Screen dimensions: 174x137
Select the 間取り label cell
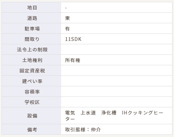(x=31, y=39)
